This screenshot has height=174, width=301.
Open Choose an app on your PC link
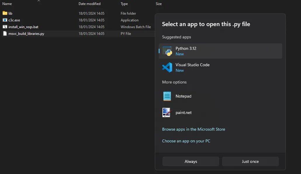point(186,141)
